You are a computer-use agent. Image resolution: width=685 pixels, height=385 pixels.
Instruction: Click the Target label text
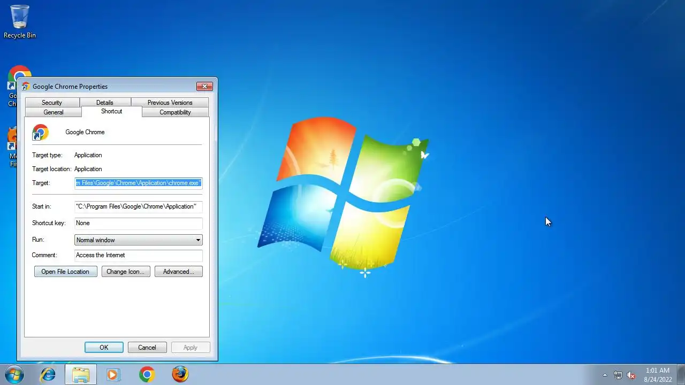coord(41,183)
